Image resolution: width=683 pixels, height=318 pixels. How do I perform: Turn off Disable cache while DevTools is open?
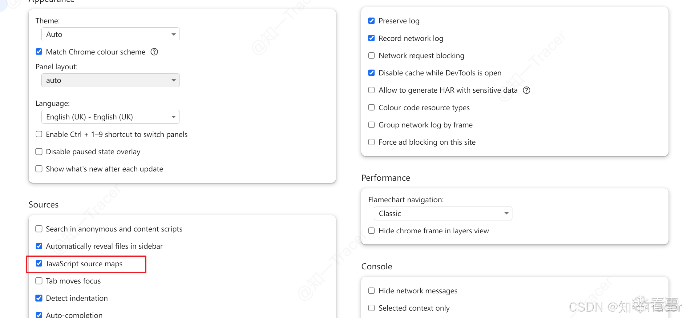(x=372, y=73)
